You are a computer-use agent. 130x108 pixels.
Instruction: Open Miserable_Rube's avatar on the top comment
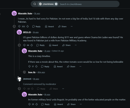coord(14,13)
